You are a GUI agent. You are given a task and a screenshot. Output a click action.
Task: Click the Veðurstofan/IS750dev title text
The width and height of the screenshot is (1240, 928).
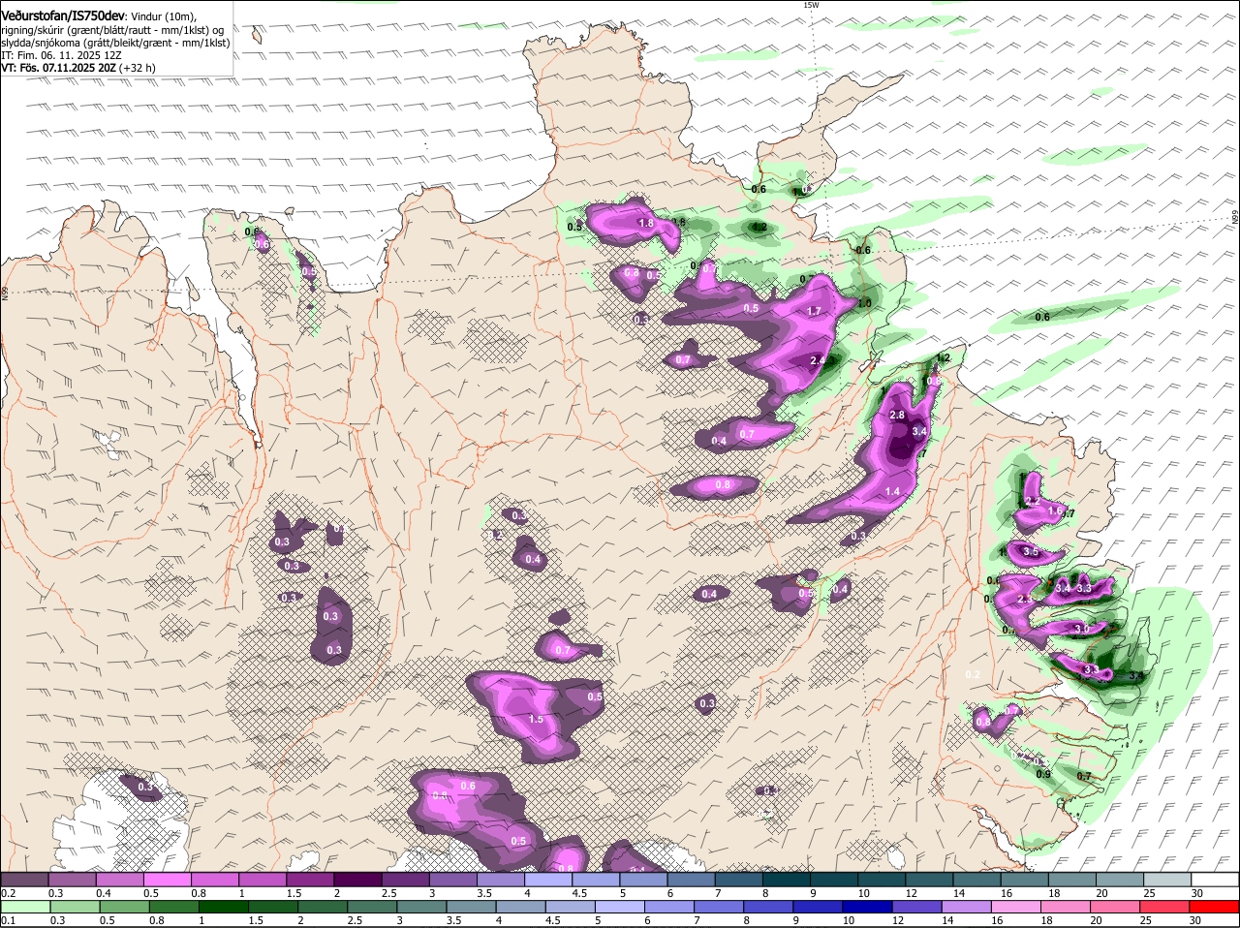point(63,16)
